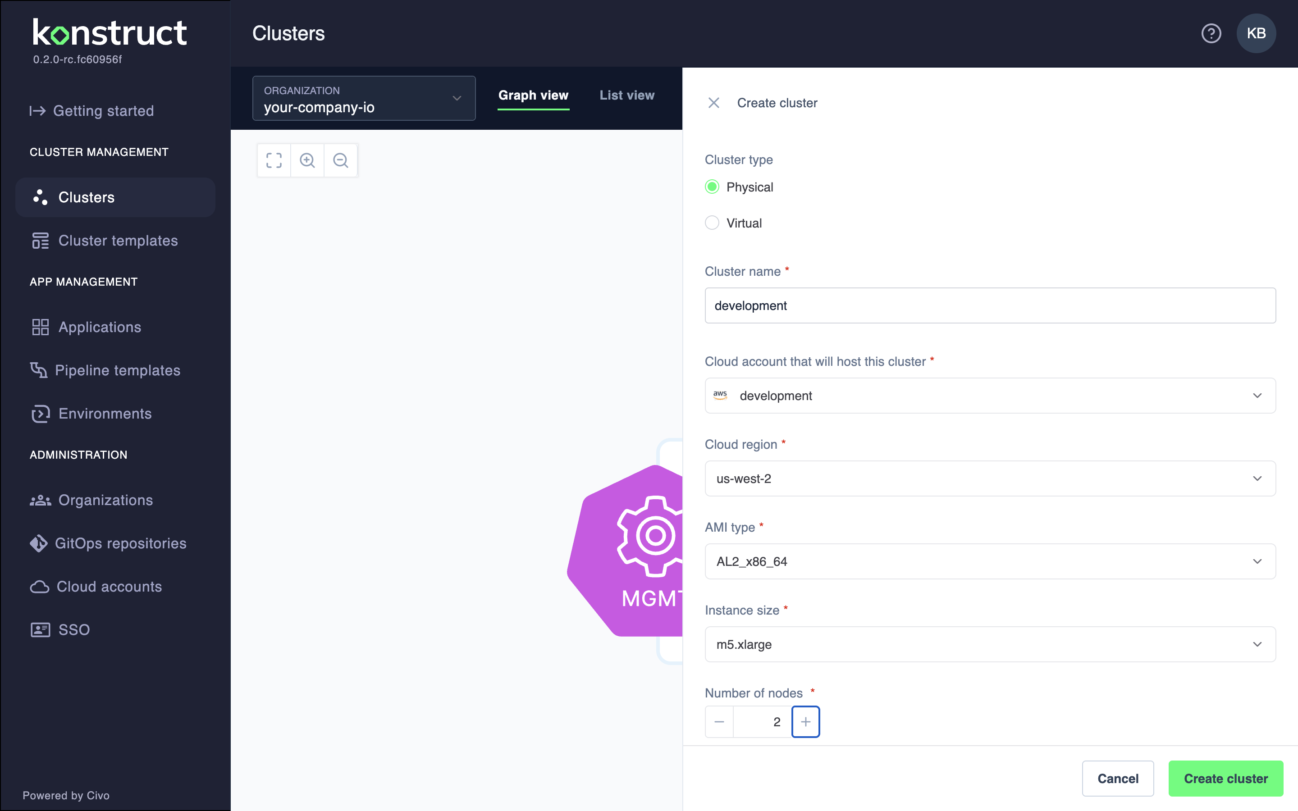1298x811 pixels.
Task: Open GitOps repositories
Action: (x=121, y=543)
